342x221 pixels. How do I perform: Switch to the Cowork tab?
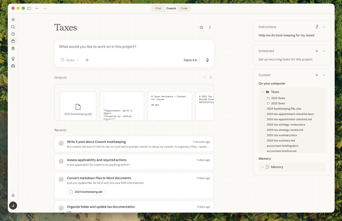pos(171,8)
